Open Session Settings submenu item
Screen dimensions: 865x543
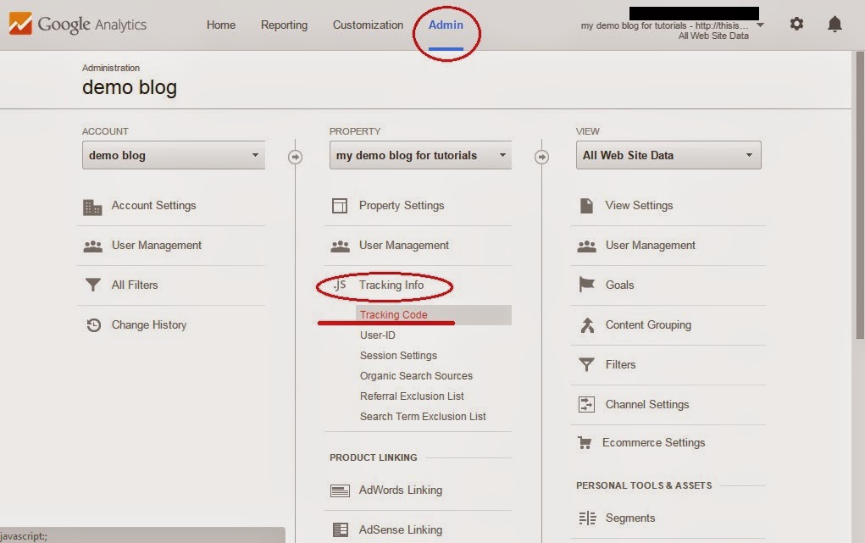398,356
